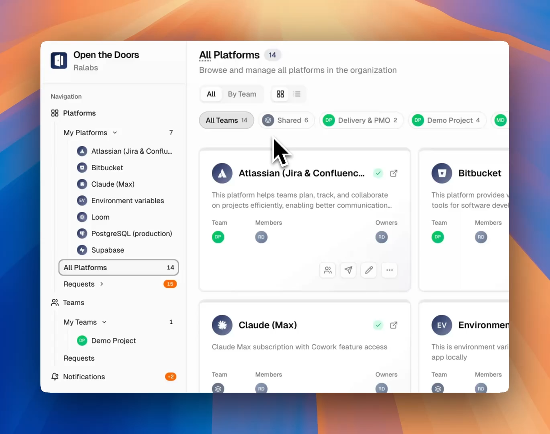This screenshot has width=550, height=434.
Task: Select the By Team tab
Action: pos(242,94)
